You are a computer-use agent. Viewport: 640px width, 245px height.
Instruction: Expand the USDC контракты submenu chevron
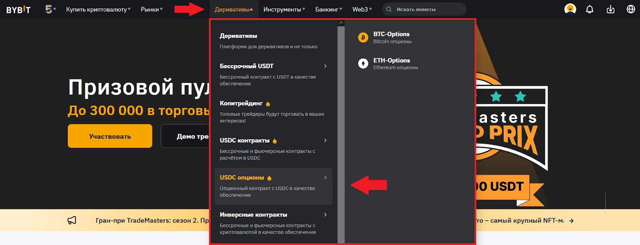(x=325, y=140)
